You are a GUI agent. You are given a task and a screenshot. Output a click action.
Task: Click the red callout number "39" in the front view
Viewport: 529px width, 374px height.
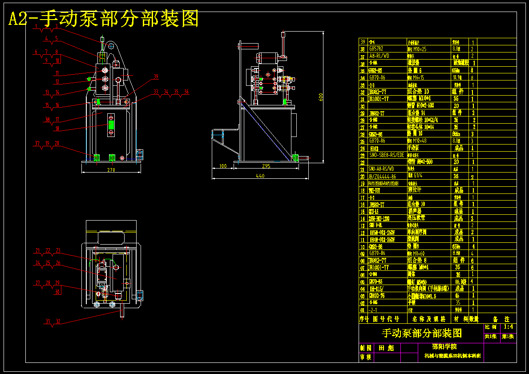point(156,76)
